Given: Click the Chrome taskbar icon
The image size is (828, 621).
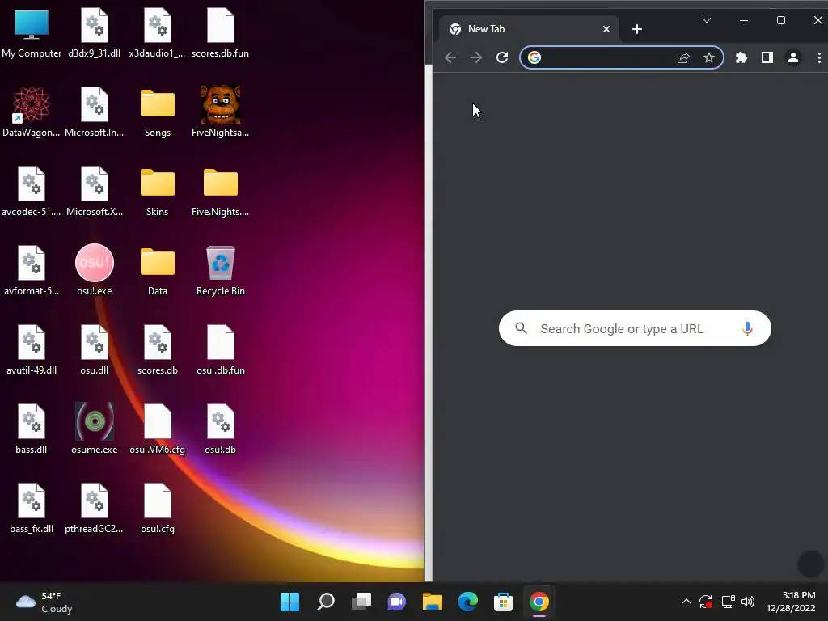Looking at the screenshot, I should coord(539,602).
